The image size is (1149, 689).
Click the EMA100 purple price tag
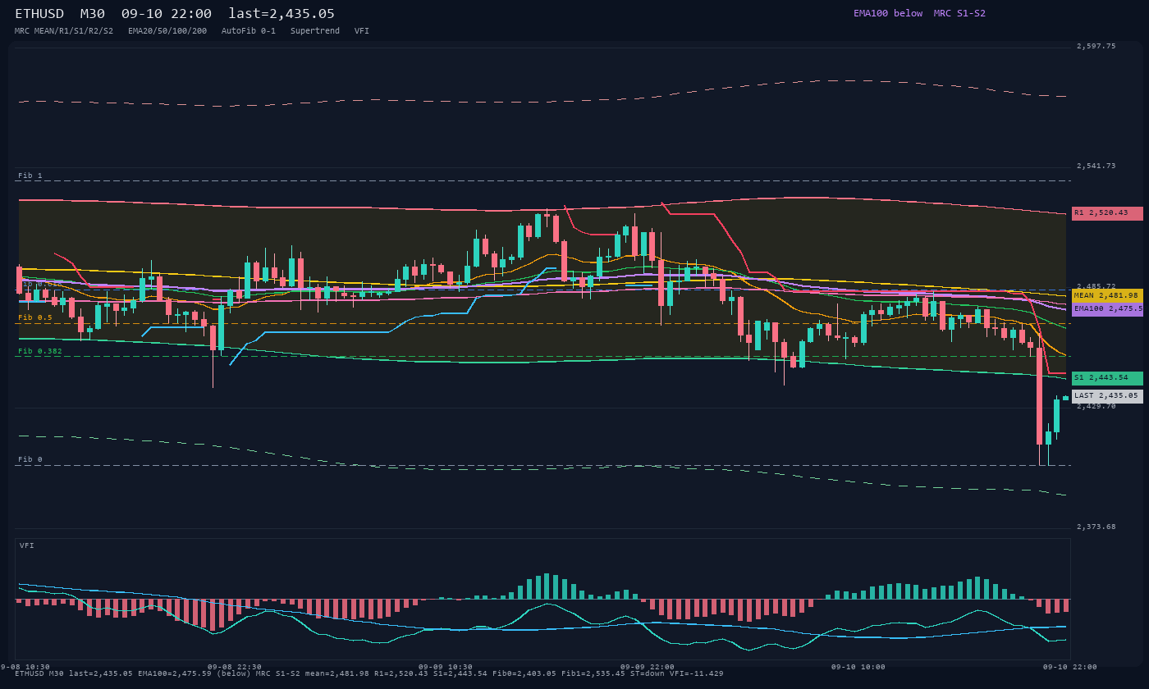1107,309
